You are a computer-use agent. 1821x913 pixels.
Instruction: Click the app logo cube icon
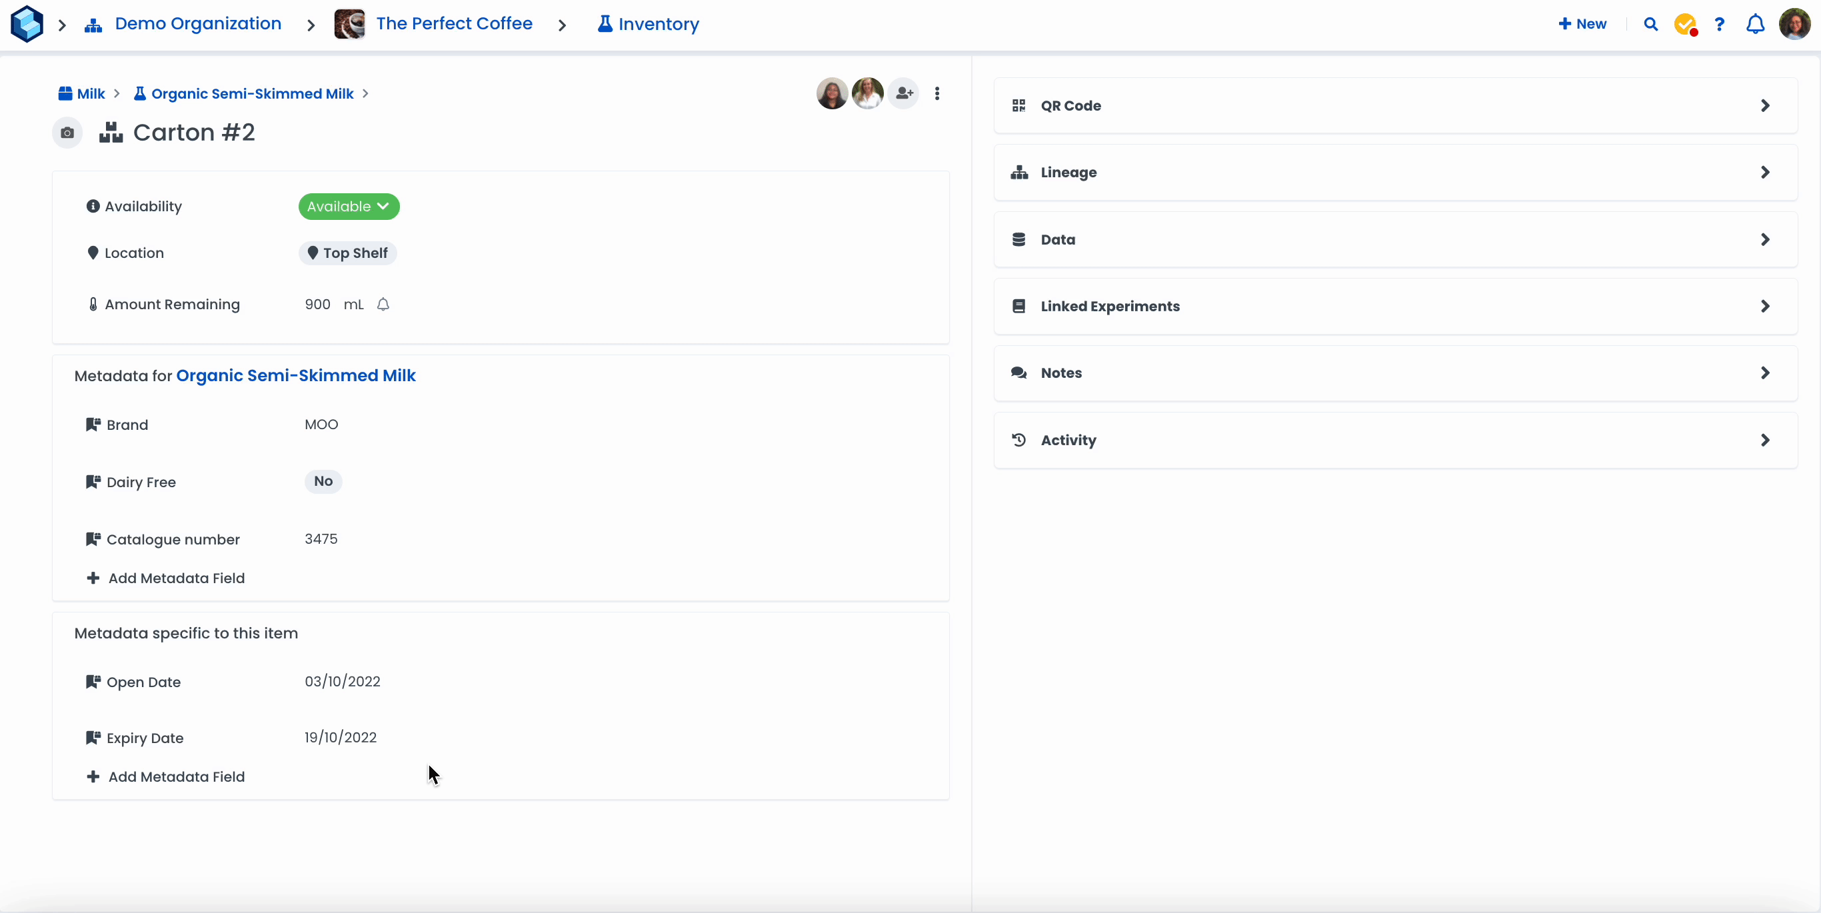pos(27,24)
